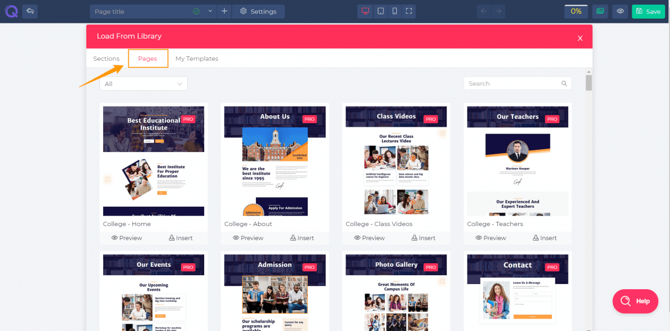
Task: Open Photo Gallery page thumbnail
Action: coord(396,292)
